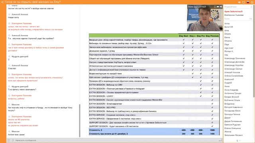Click the 1450 price in the Etsy Premium column

(x=212, y=134)
